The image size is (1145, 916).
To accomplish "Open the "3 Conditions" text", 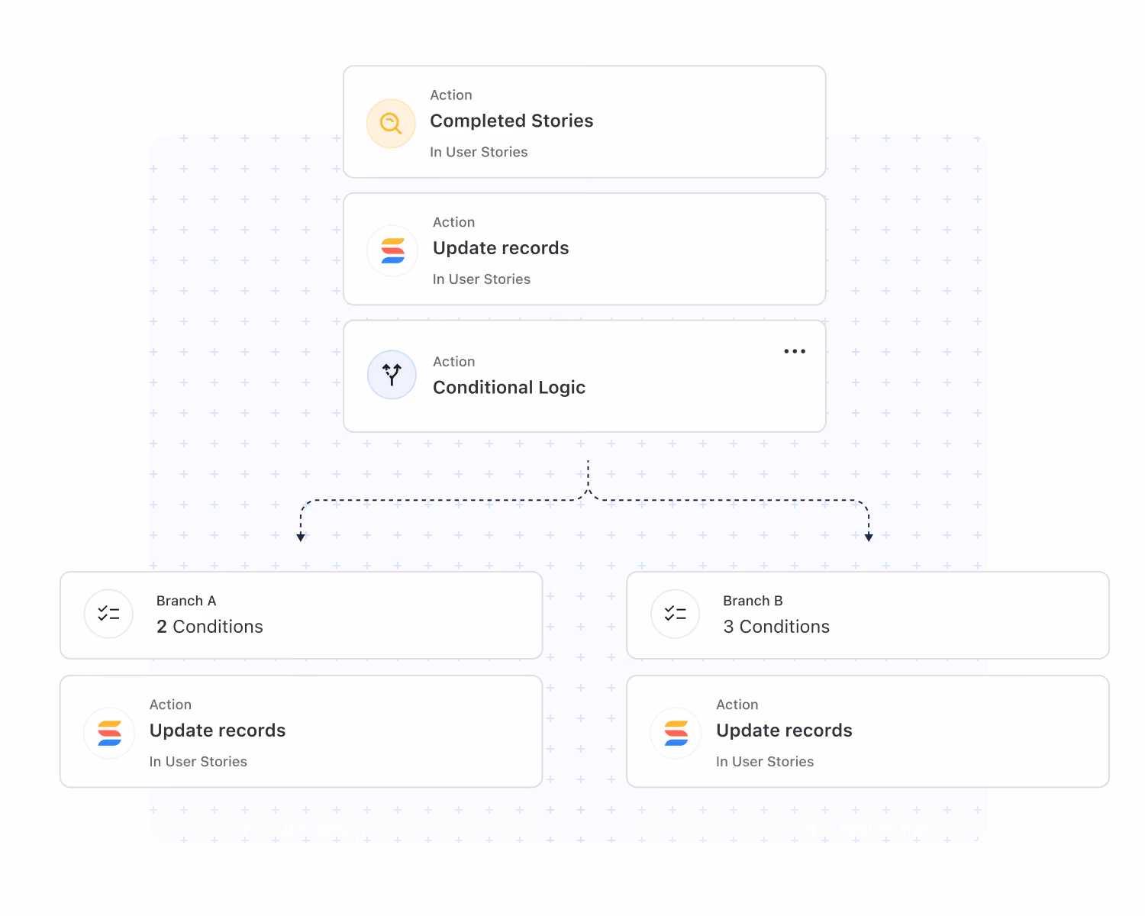I will pyautogui.click(x=776, y=627).
